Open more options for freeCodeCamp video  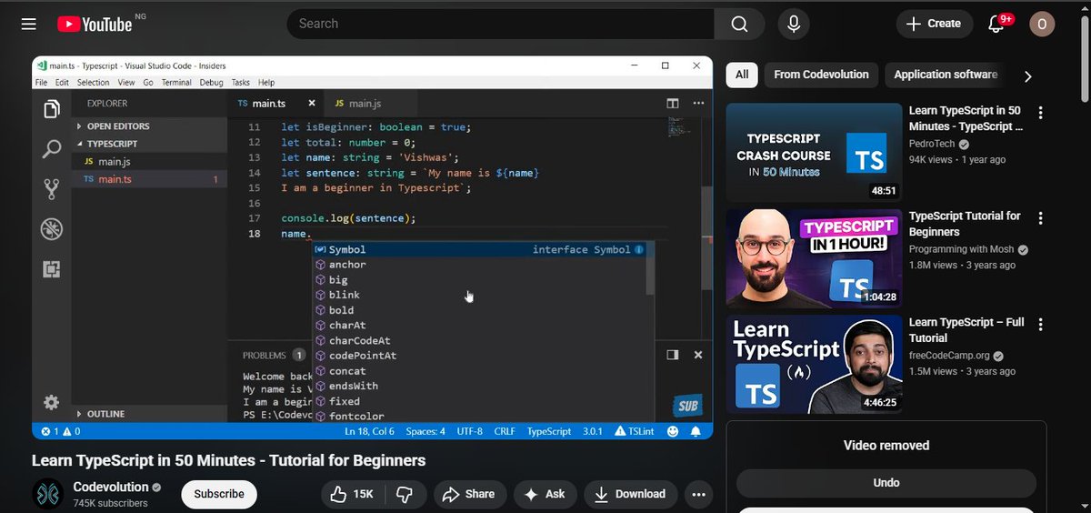click(x=1041, y=325)
